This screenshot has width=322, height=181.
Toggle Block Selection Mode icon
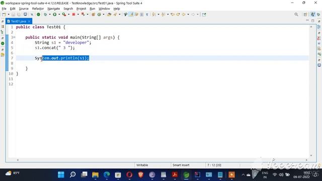click(x=141, y=15)
